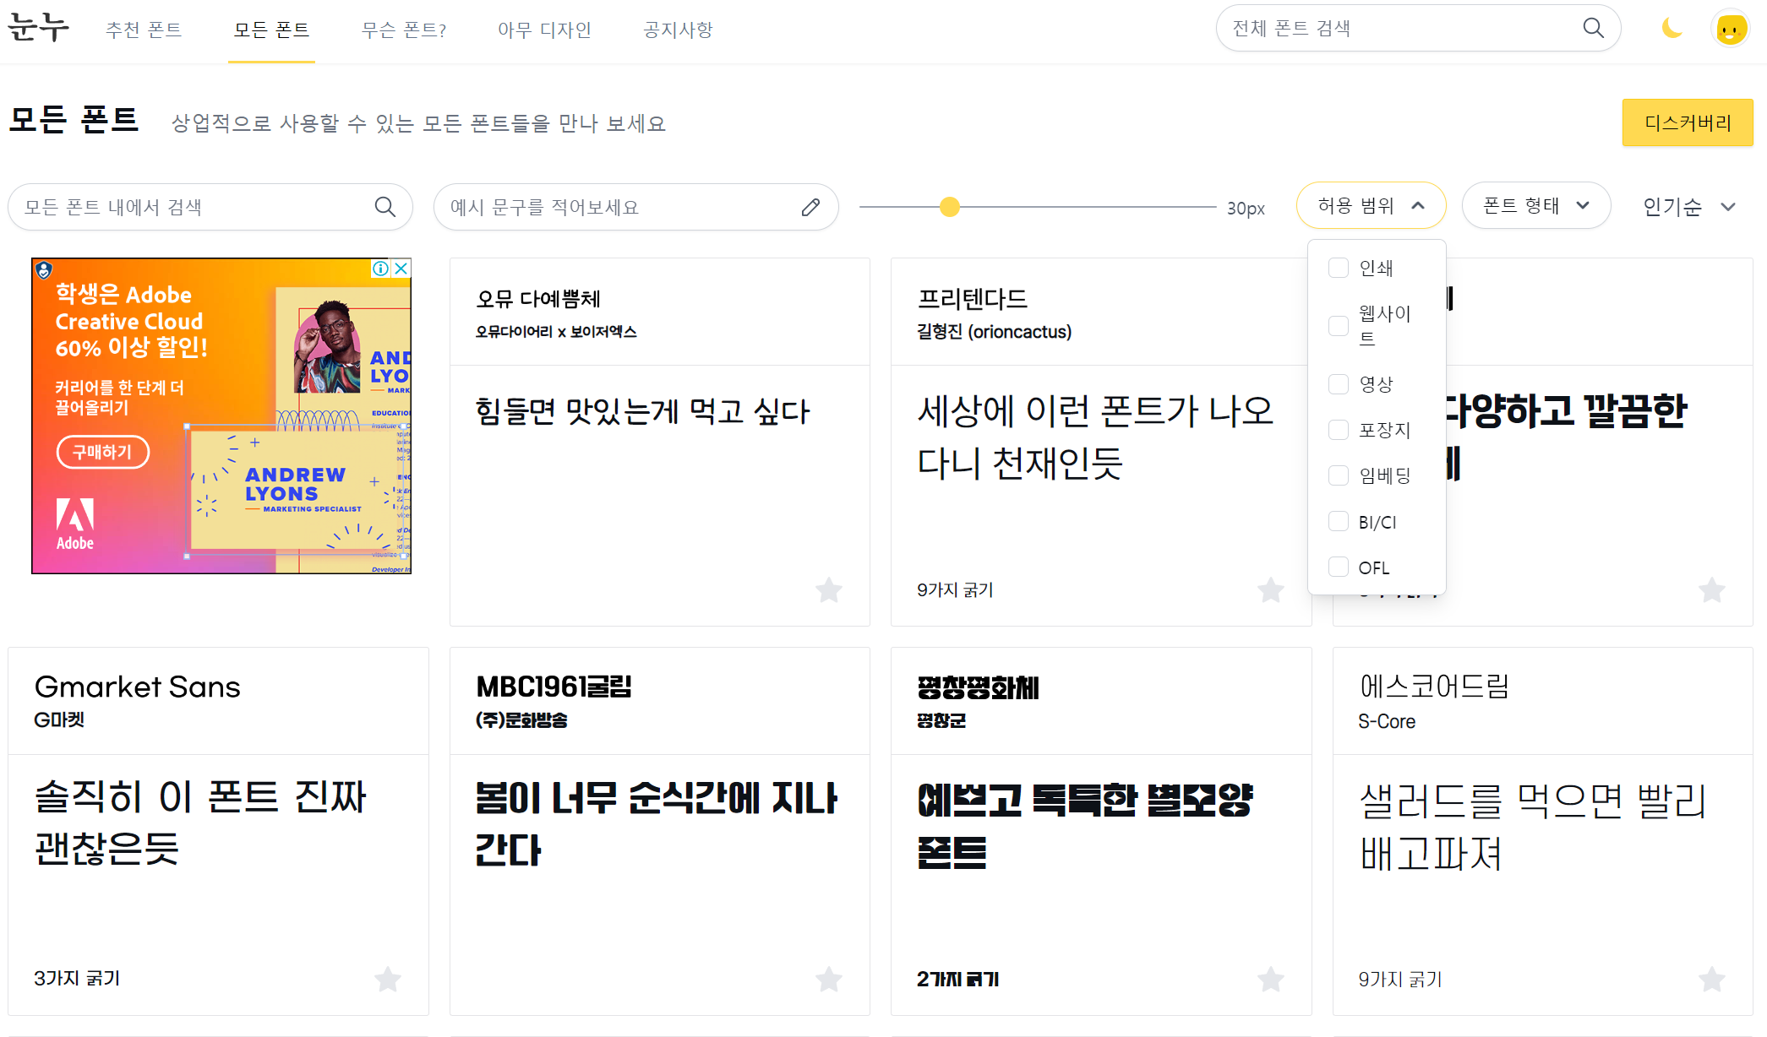Click the font size slider handle
The image size is (1767, 1037).
click(950, 207)
